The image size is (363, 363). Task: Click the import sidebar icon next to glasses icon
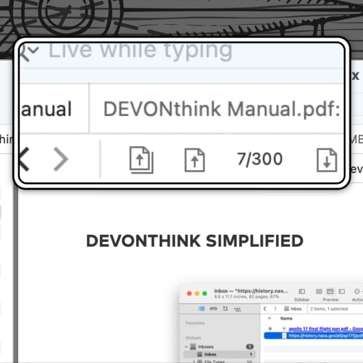[225, 309]
